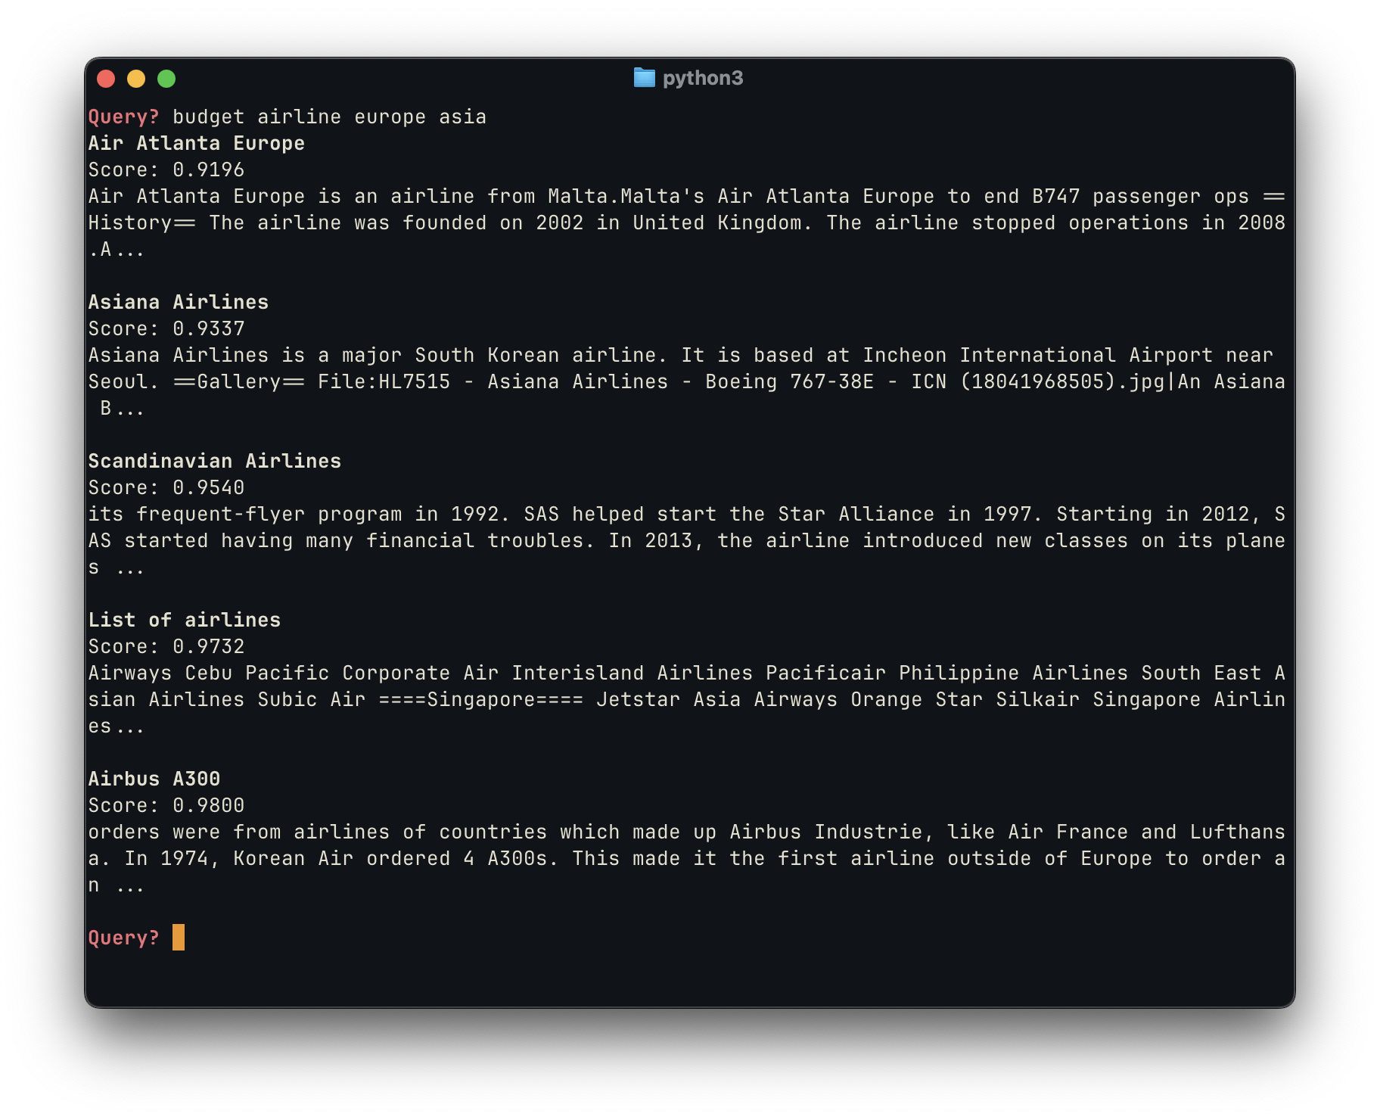Click the bottom red Query? prompt label
Viewport: 1380px width, 1120px height.
[x=123, y=938]
